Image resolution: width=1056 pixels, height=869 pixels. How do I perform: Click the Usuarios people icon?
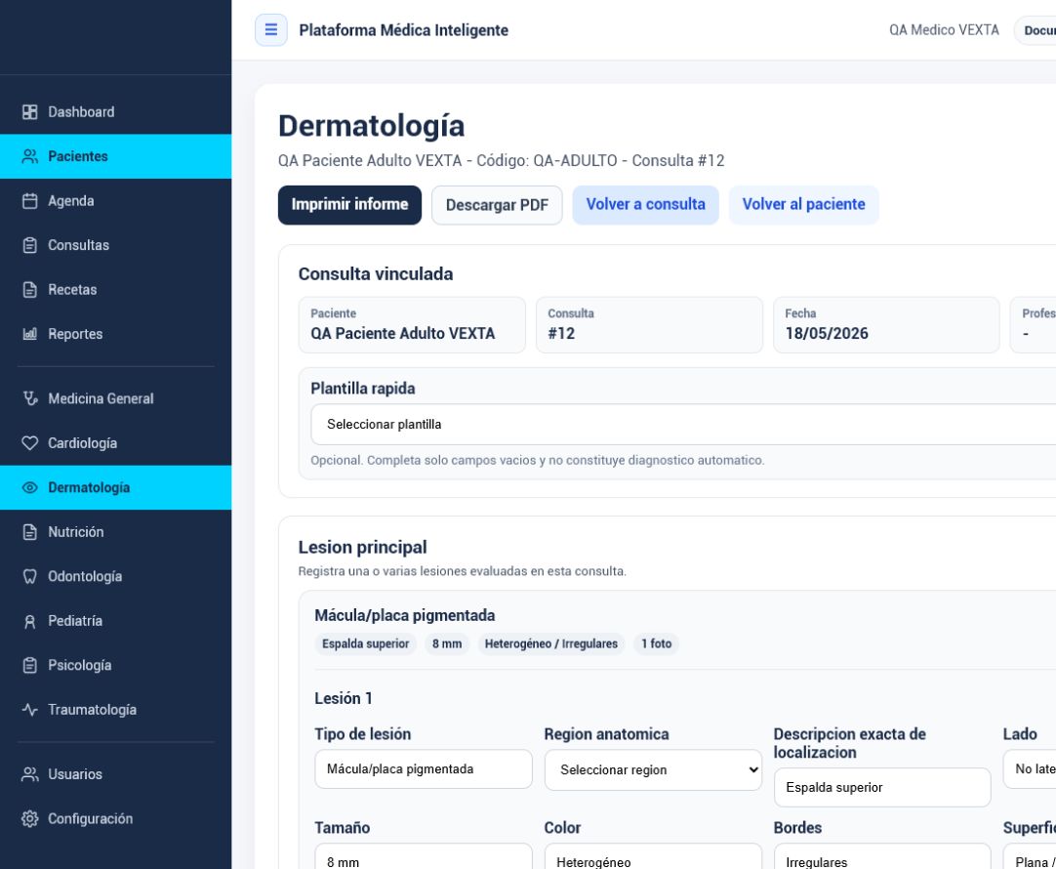click(29, 774)
